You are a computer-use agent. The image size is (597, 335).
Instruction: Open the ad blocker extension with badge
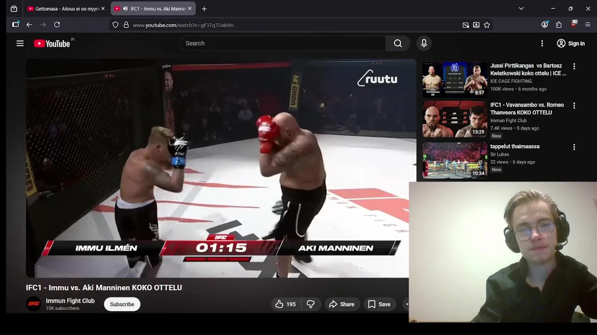click(x=574, y=24)
